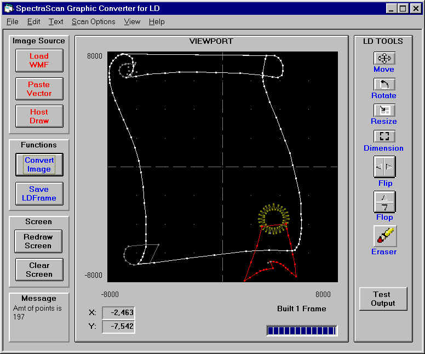Open the Text menu
Screen dimensions: 425x354
(55, 22)
